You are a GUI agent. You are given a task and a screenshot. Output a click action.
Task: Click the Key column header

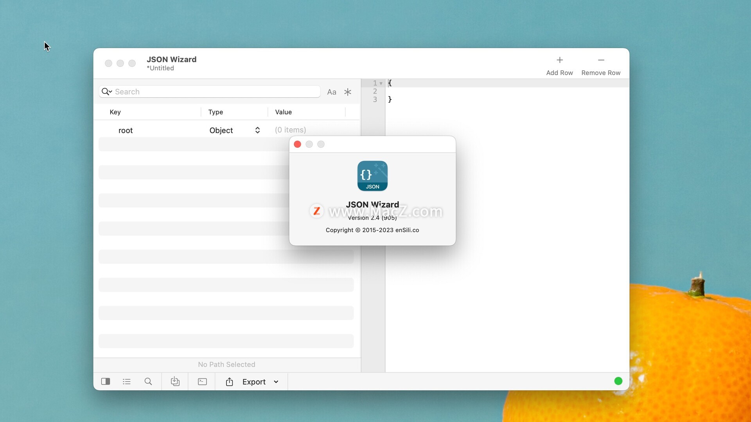115,112
